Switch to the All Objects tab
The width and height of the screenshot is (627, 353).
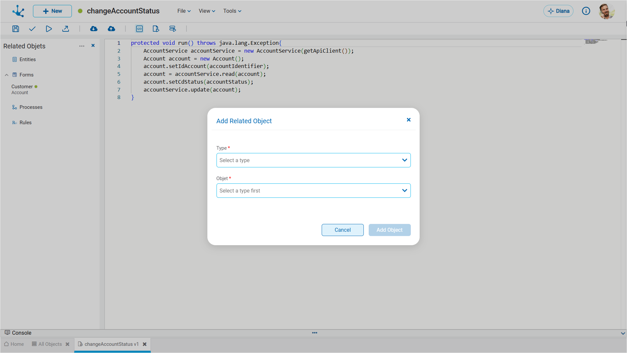click(47, 344)
